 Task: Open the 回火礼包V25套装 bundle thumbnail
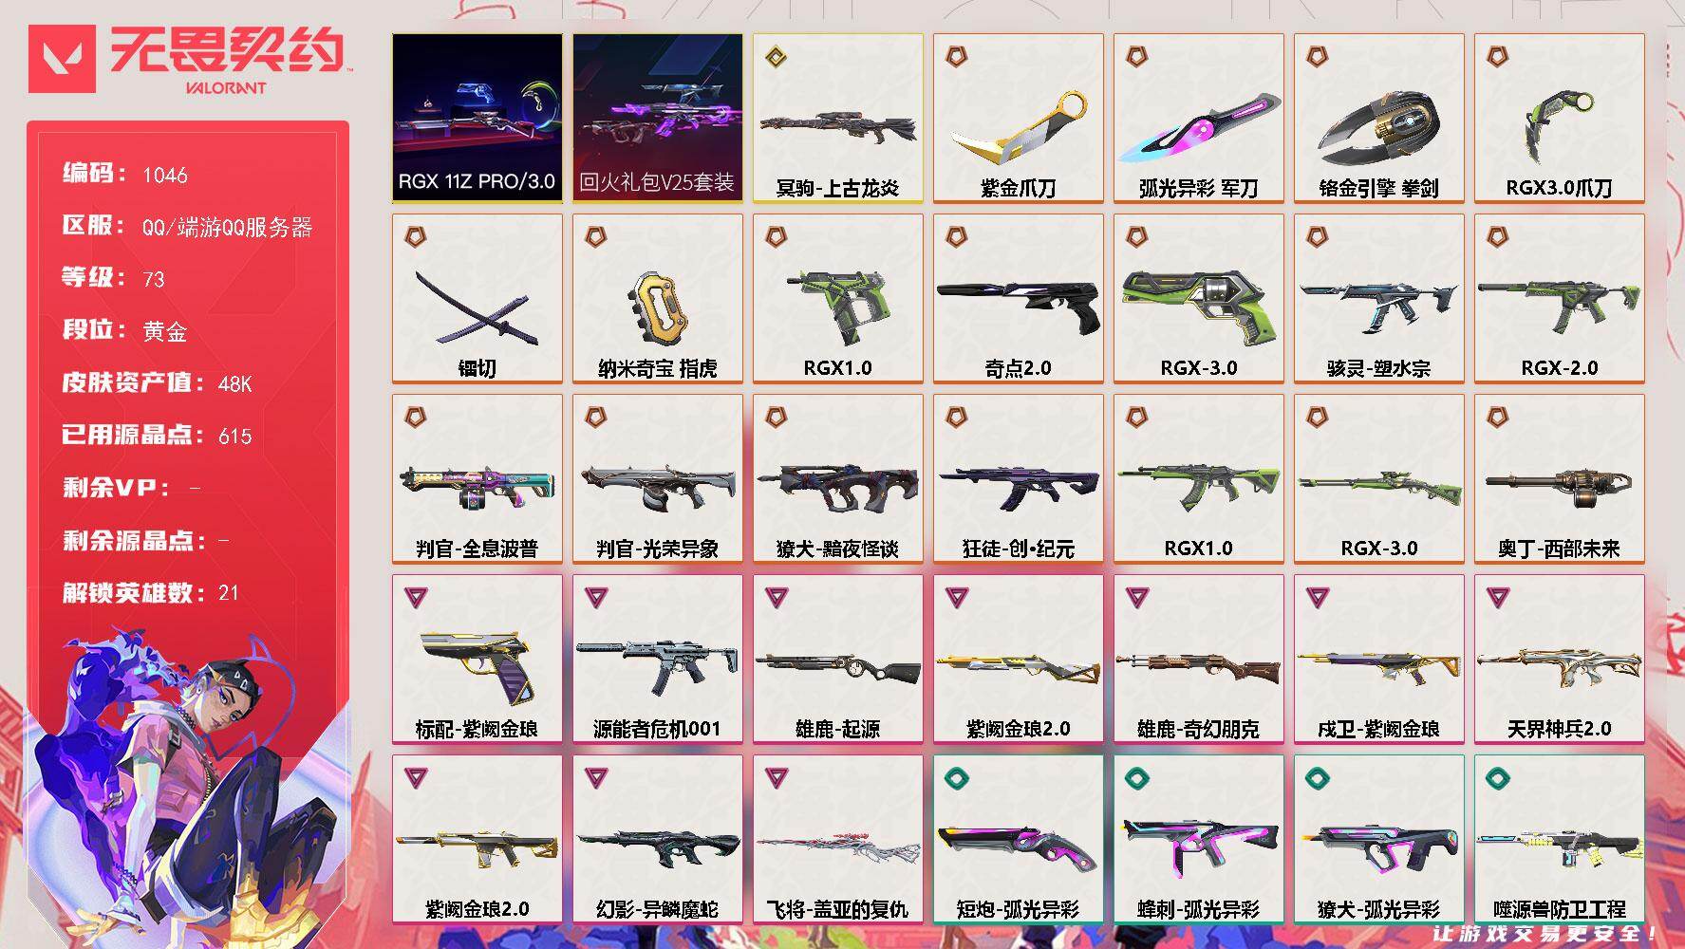[657, 118]
